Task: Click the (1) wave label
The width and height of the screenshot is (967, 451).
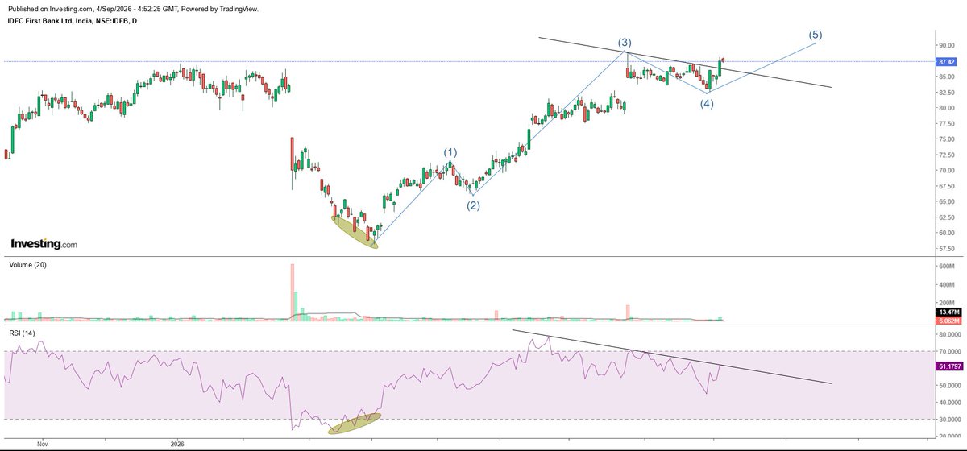Action: pyautogui.click(x=450, y=152)
